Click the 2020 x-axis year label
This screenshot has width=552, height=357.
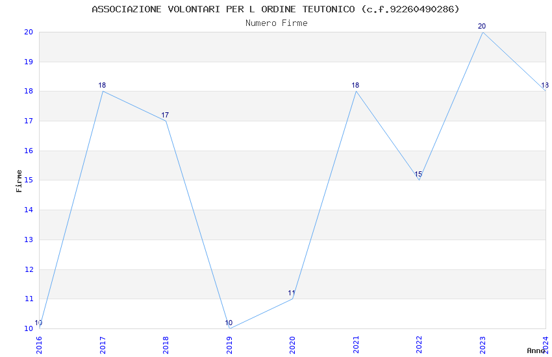pos(292,345)
